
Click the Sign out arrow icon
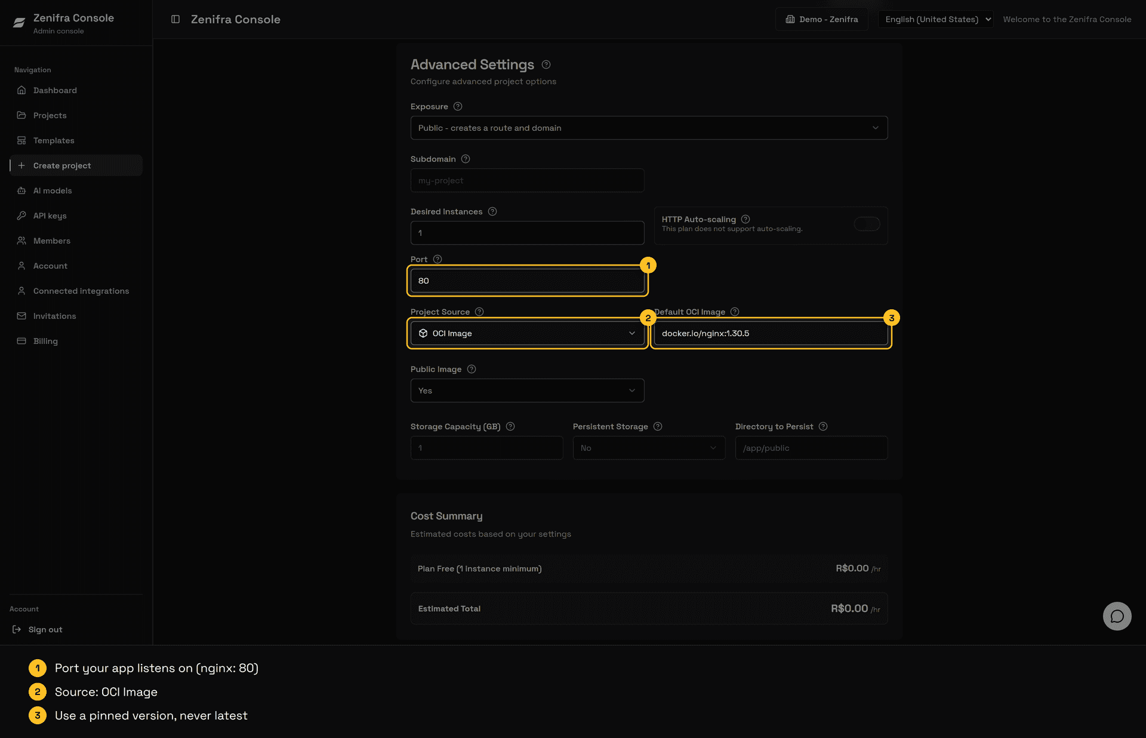[17, 629]
